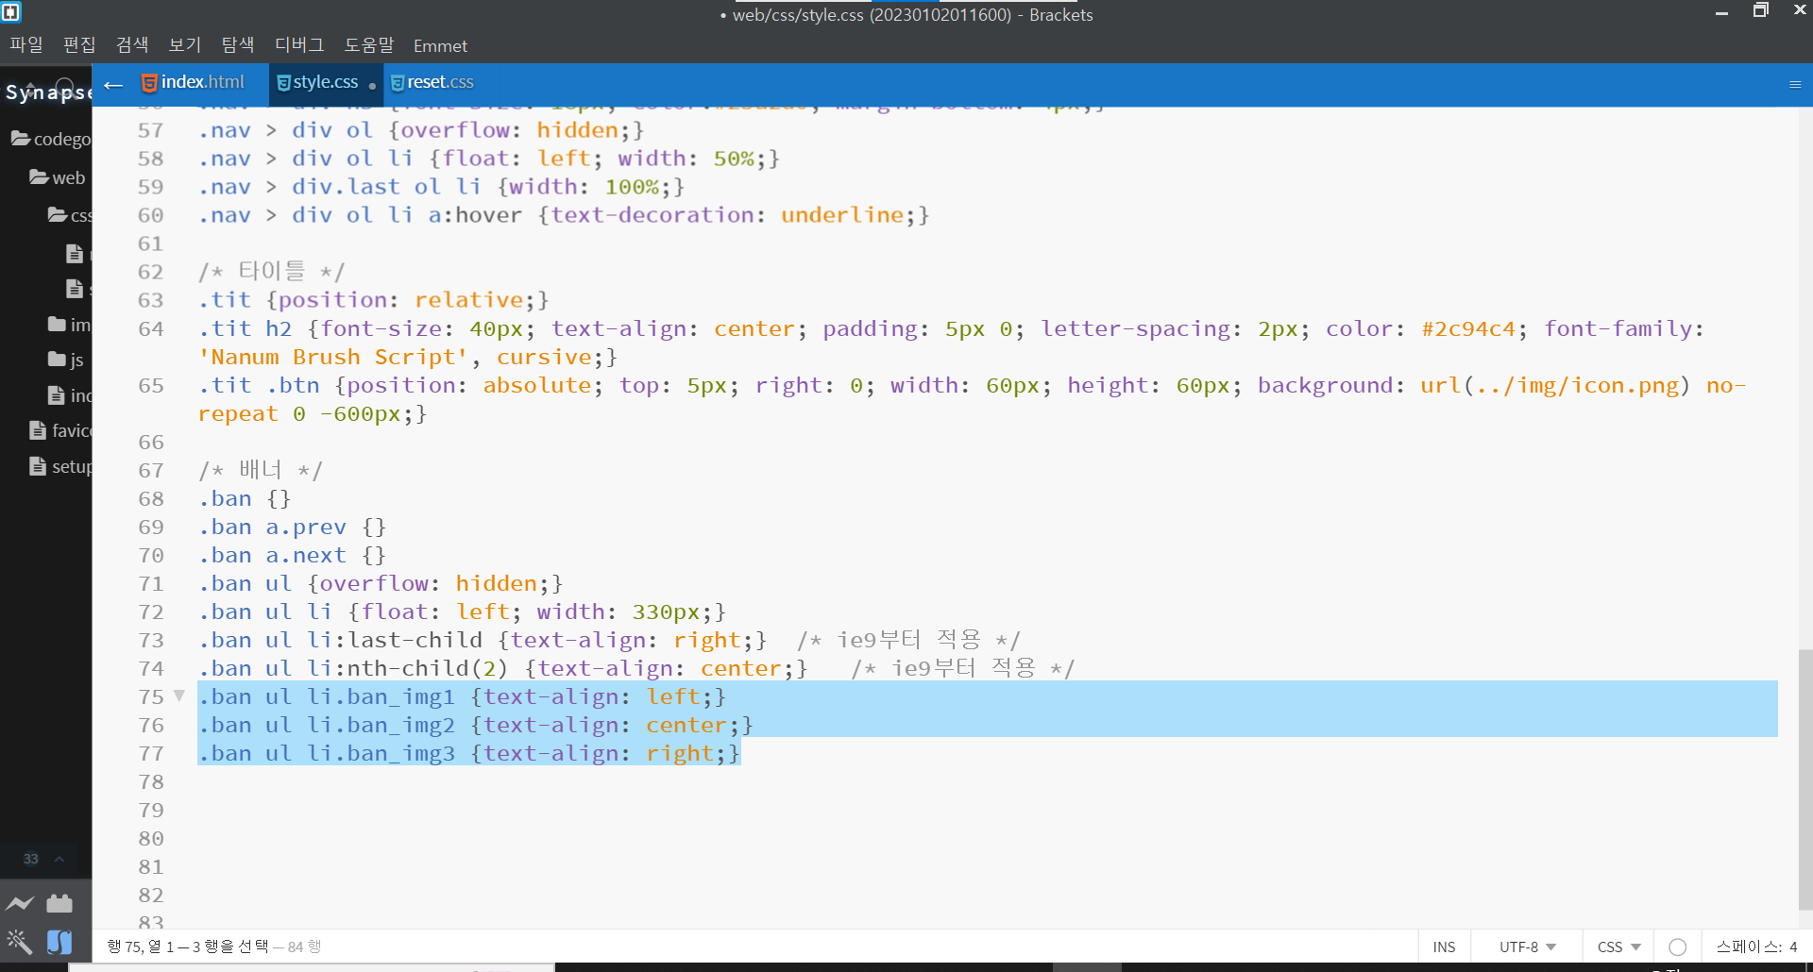Open the 탐색 menu
The height and width of the screenshot is (972, 1813).
click(x=238, y=45)
